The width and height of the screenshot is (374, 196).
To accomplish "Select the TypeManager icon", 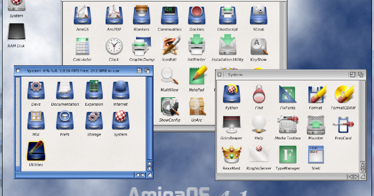I will [x=287, y=155].
